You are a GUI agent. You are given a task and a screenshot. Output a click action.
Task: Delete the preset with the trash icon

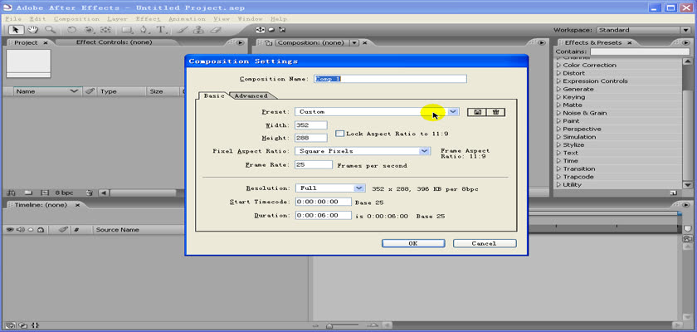pos(495,112)
